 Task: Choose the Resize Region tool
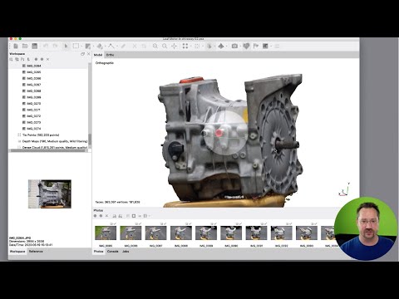88,46
